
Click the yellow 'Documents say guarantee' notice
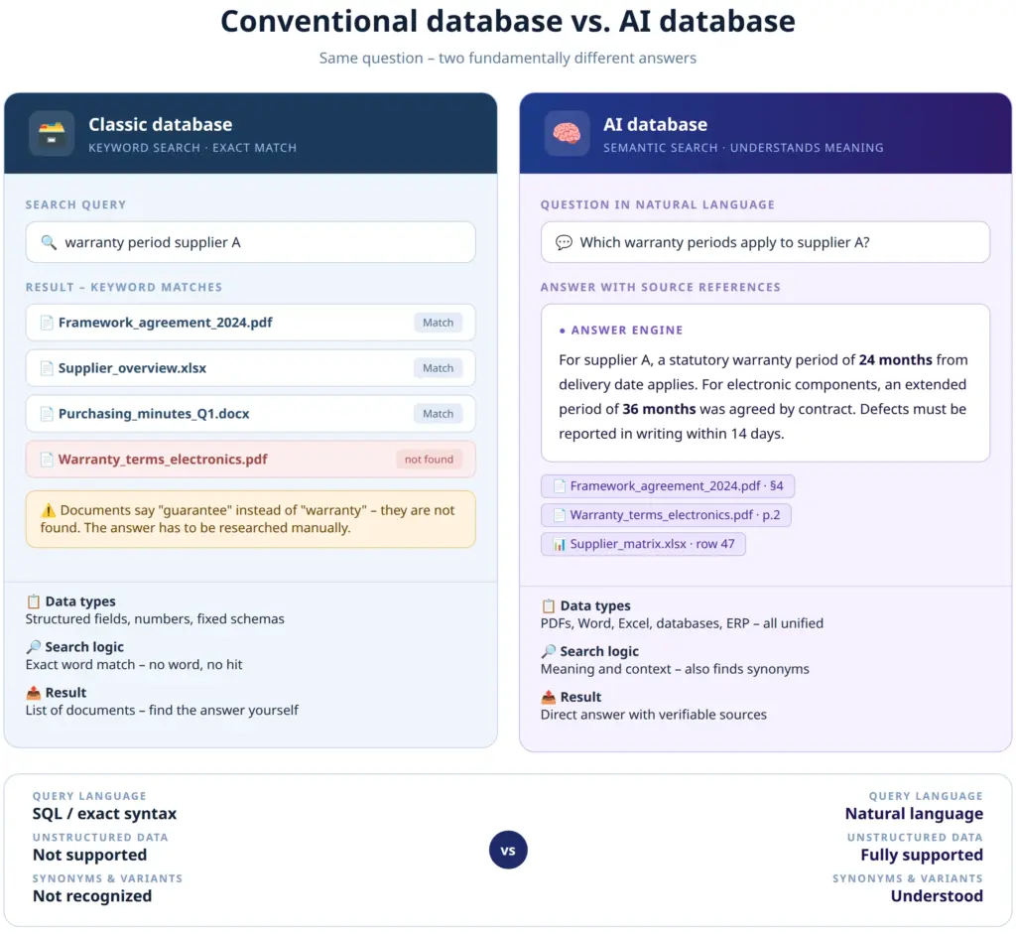pyautogui.click(x=251, y=519)
